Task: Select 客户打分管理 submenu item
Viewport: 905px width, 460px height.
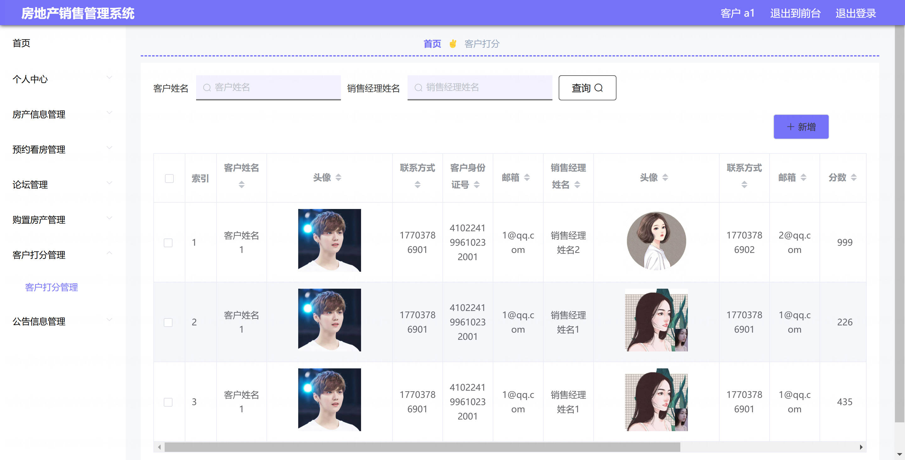Action: pos(51,287)
